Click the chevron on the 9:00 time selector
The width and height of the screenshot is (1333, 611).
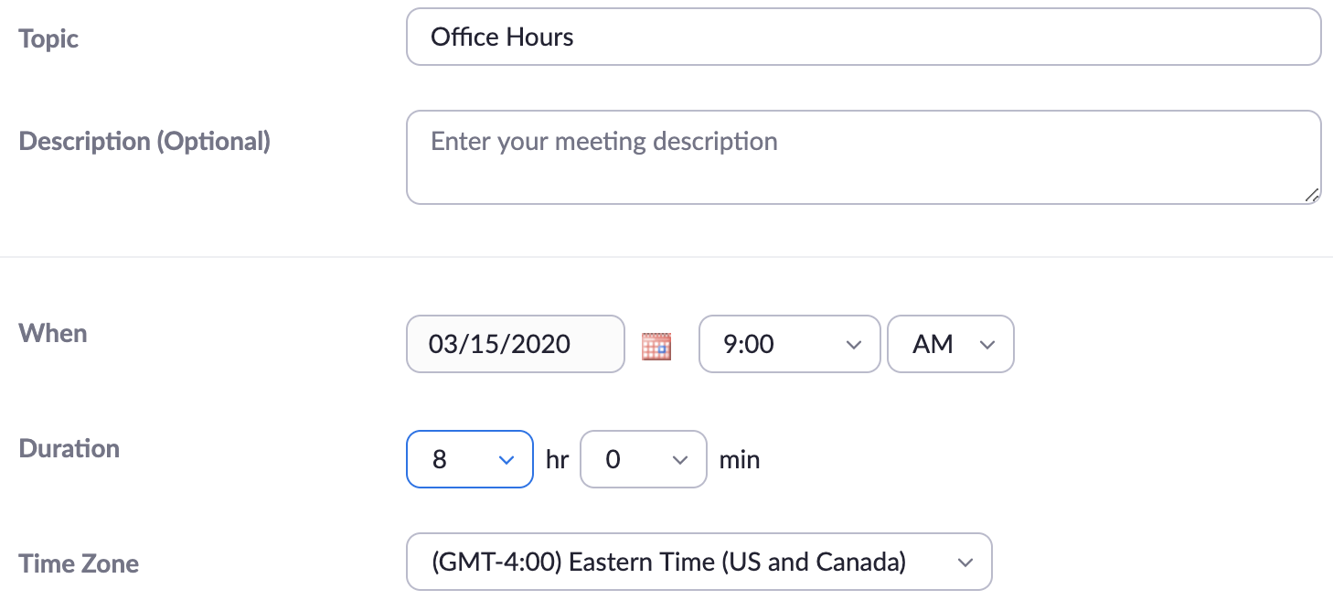click(853, 345)
